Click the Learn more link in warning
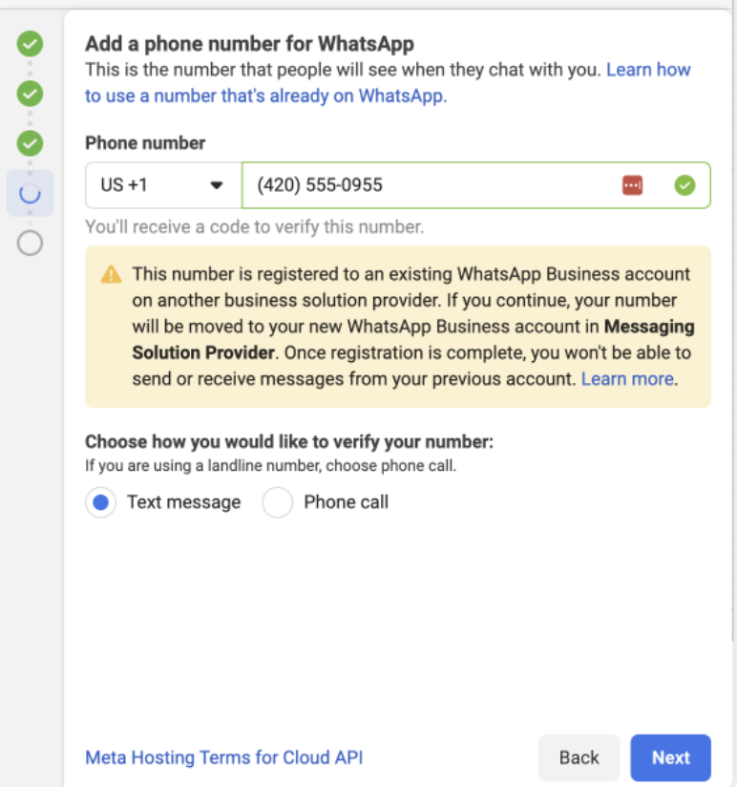 pyautogui.click(x=628, y=379)
